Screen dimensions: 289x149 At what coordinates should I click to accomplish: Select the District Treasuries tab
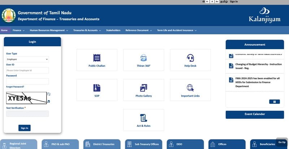pyautogui.click(x=102, y=144)
